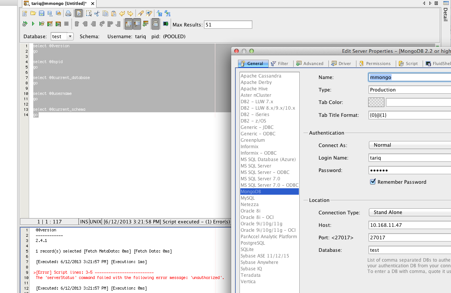Click the INS insert mode indicator
Image resolution: width=451 pixels, height=293 pixels.
(x=84, y=222)
